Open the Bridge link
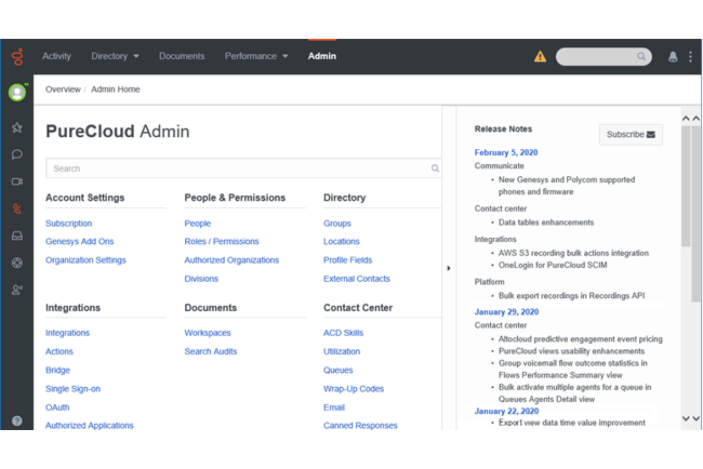Viewport: 703px width, 469px height. click(x=58, y=370)
